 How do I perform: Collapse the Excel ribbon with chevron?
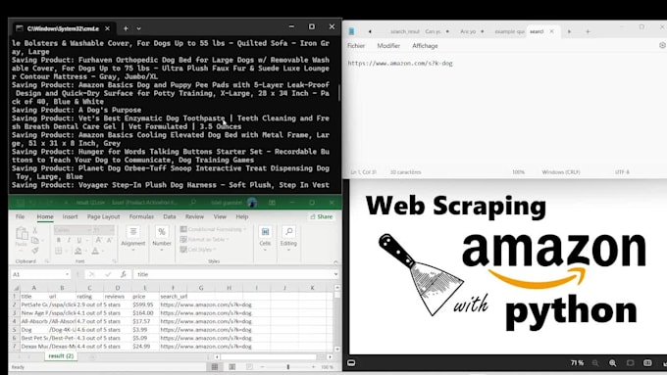tap(335, 262)
